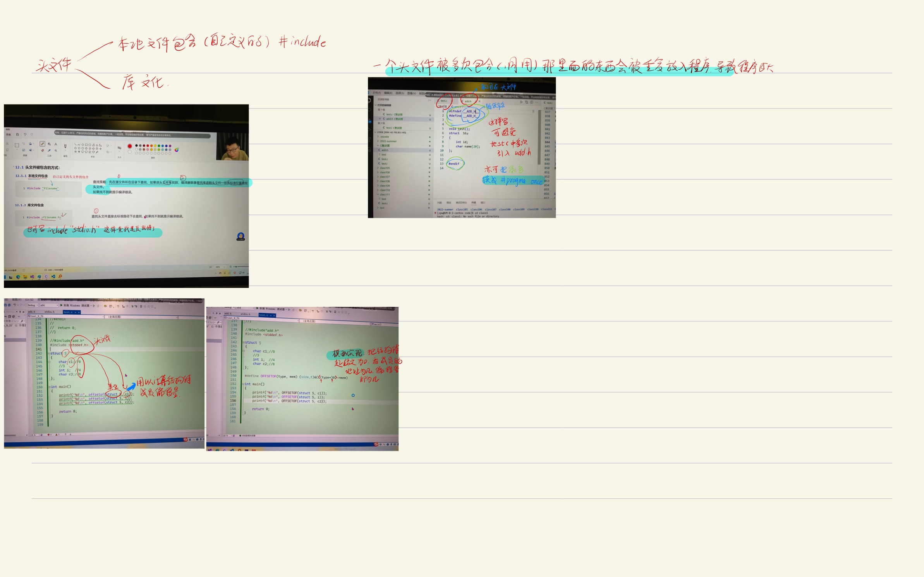The width and height of the screenshot is (924, 577).
Task: Open Edge browser from the Windows taskbar
Action: 18,277
